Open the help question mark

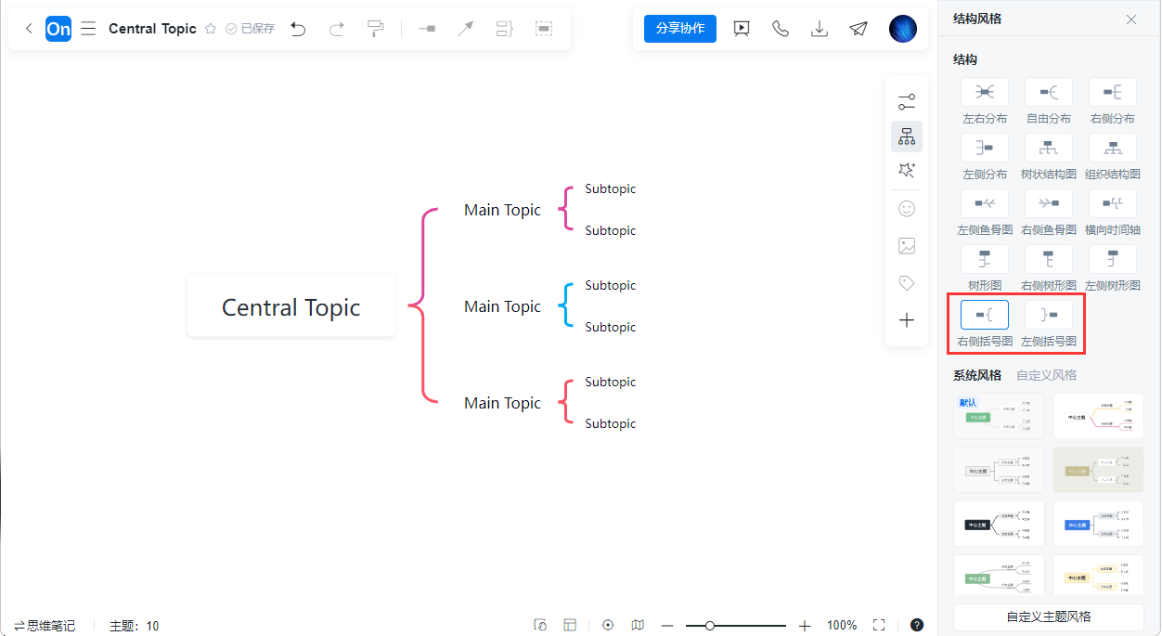(x=917, y=626)
